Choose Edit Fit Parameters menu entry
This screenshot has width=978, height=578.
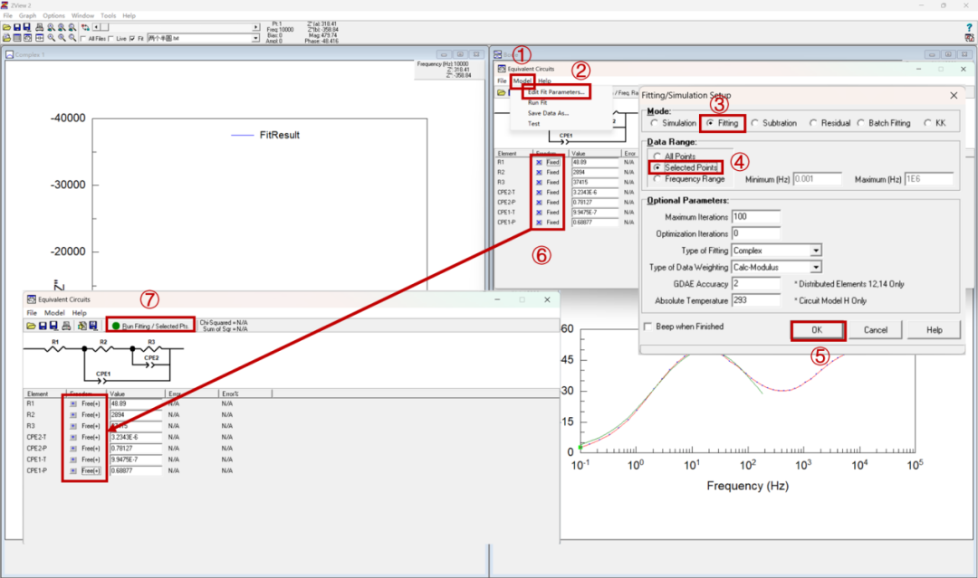(x=556, y=92)
